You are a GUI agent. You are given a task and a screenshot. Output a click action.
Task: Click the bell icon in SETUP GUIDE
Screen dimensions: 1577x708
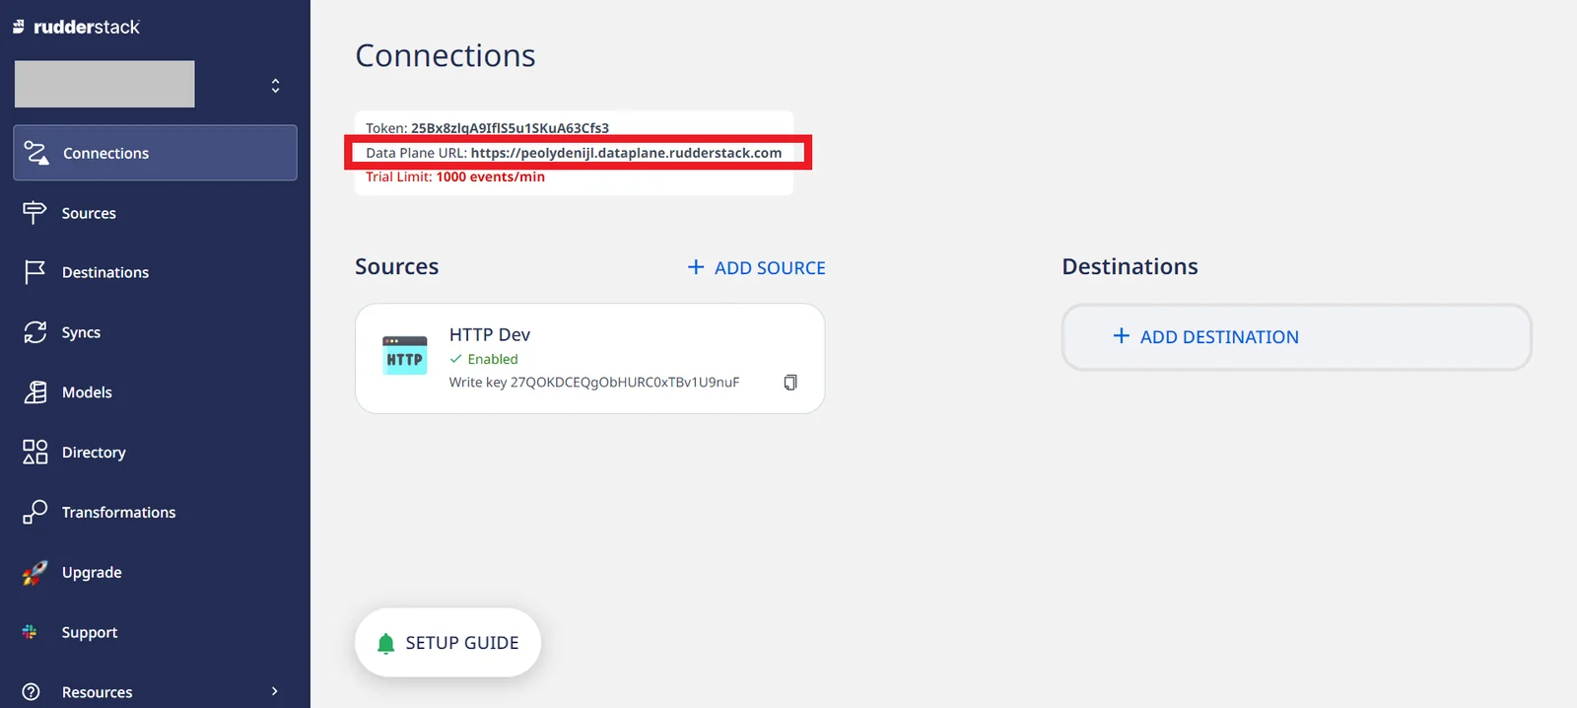pyautogui.click(x=386, y=644)
